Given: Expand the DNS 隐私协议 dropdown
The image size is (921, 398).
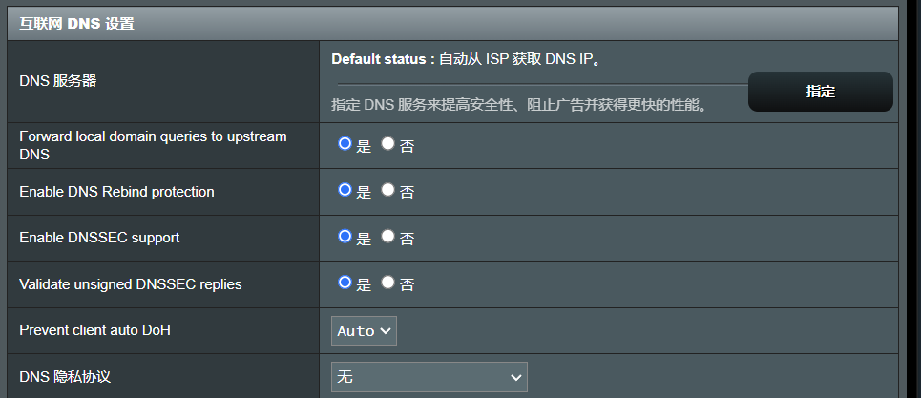Looking at the screenshot, I should point(429,377).
